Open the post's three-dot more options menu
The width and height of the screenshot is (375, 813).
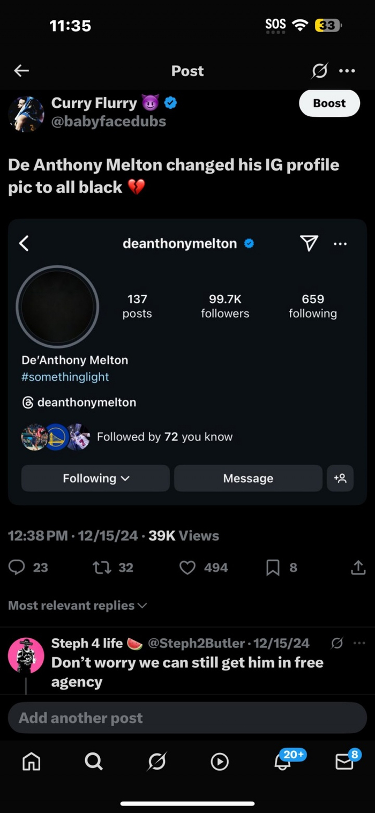tap(347, 71)
